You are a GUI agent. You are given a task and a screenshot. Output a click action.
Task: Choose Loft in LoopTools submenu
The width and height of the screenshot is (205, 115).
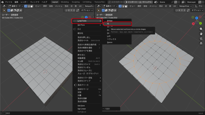click(x=117, y=36)
